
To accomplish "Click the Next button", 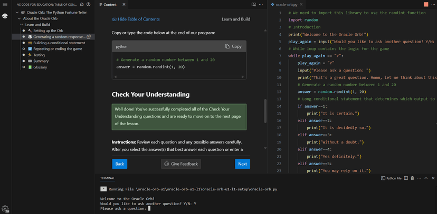I will click(242, 164).
